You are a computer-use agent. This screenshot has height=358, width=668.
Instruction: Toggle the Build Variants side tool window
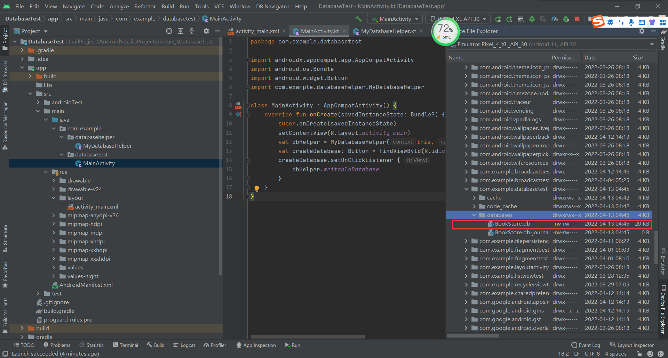[x=5, y=315]
